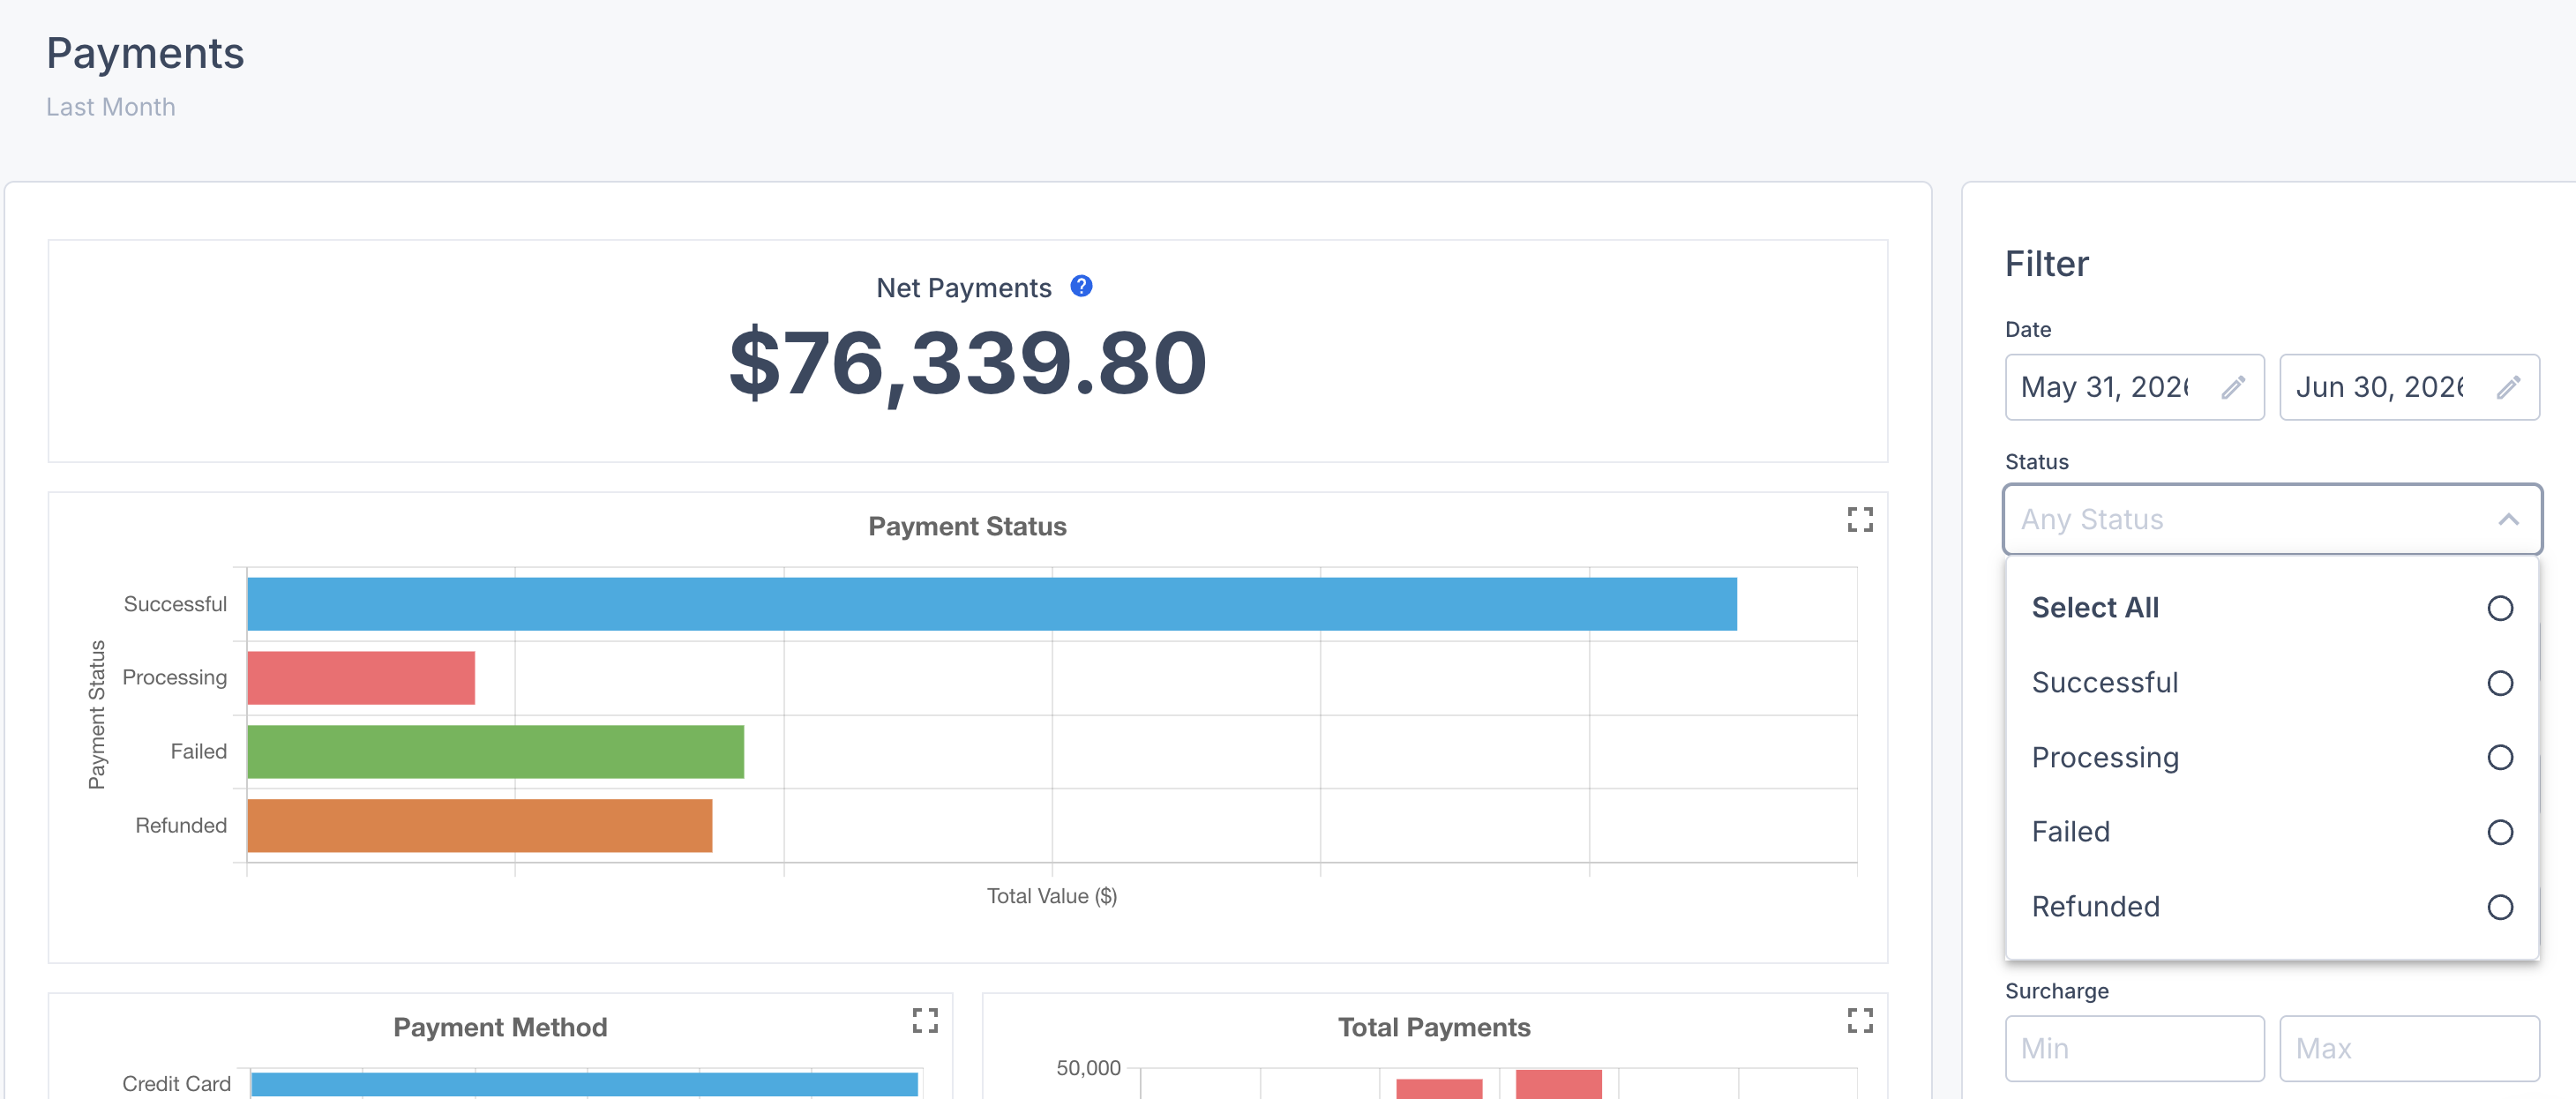Click the $76,339.80 net payments value

pos(968,363)
